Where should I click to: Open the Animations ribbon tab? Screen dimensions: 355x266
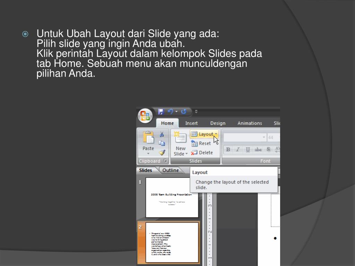point(250,123)
